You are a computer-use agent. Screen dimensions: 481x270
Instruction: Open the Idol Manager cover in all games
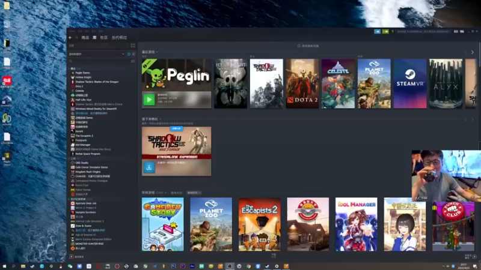[x=357, y=224]
